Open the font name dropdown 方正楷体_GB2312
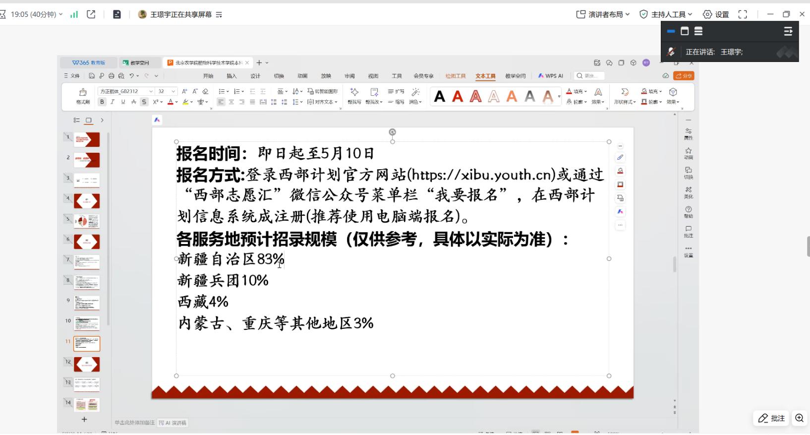This screenshot has height=435, width=810. [x=125, y=91]
